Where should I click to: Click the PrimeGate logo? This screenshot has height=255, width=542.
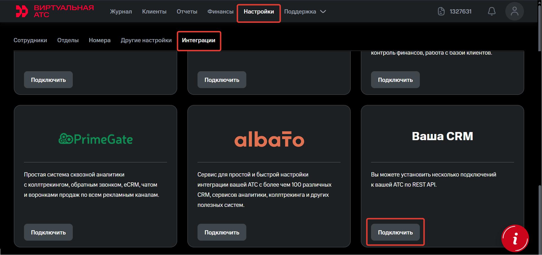tap(96, 139)
